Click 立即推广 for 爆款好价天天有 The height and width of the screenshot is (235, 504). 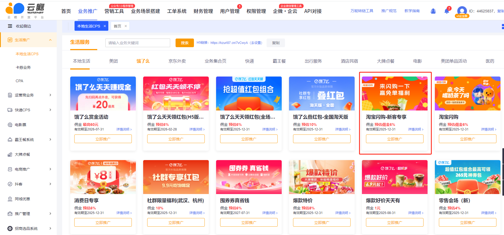395,223
